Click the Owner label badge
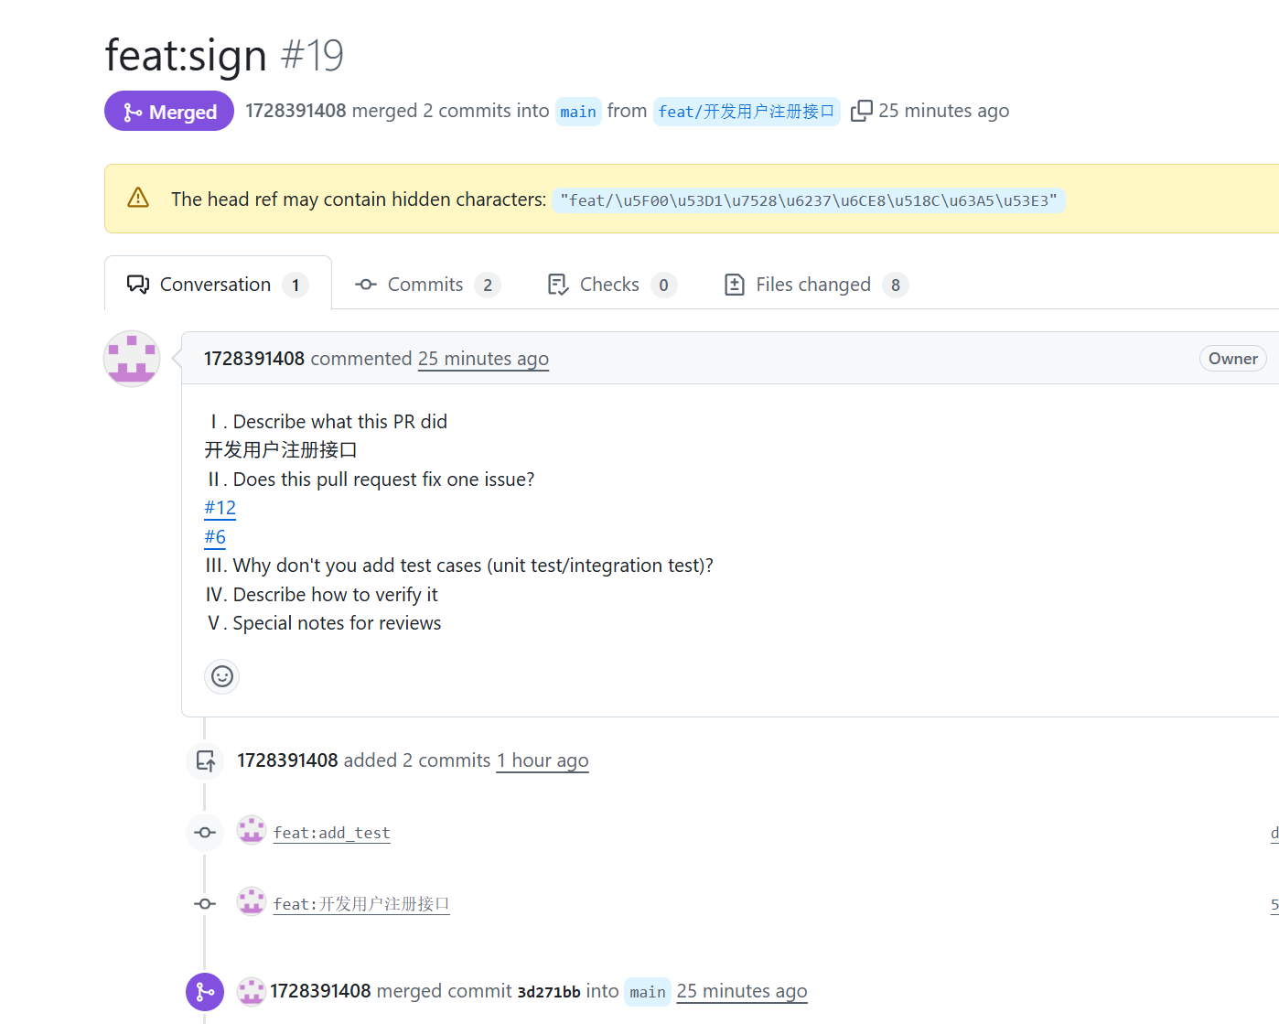 pos(1232,359)
